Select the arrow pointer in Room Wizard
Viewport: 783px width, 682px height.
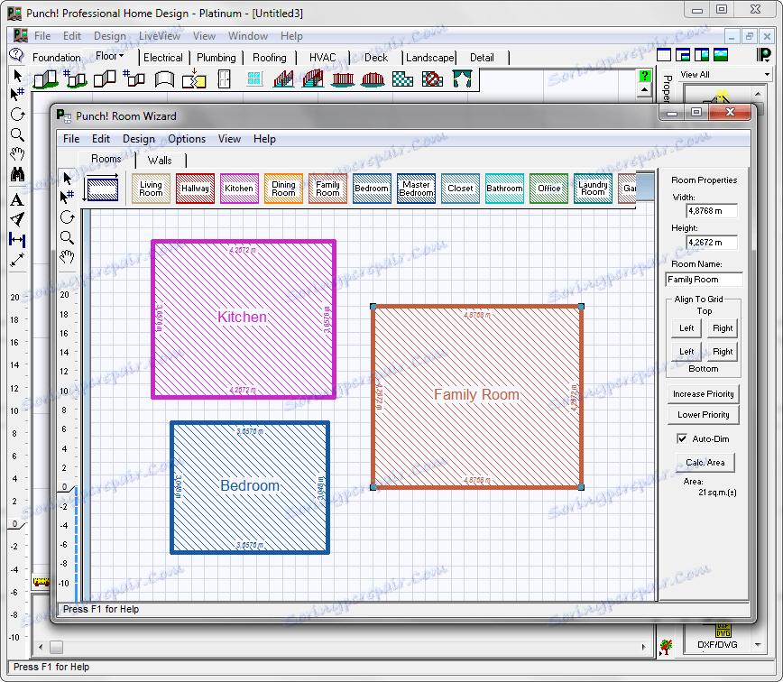click(x=67, y=178)
